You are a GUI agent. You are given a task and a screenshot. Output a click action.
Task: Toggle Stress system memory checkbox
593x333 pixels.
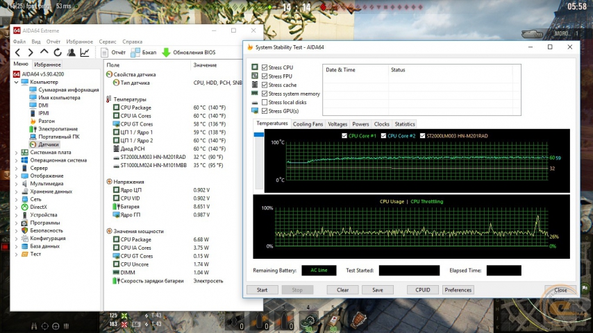[x=265, y=94]
